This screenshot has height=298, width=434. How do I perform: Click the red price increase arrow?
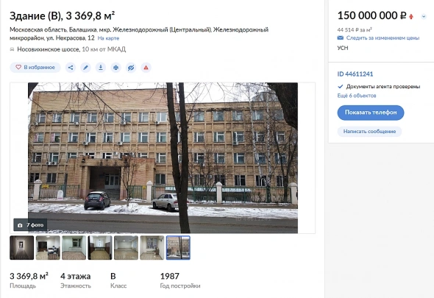[x=411, y=17]
